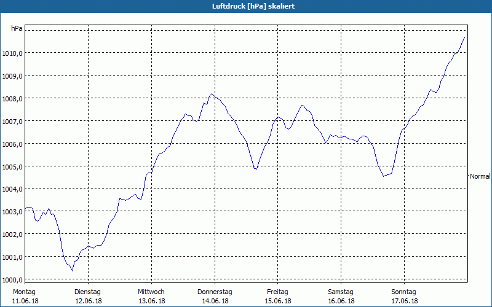Select the 1006,0 axis value

(x=12, y=144)
